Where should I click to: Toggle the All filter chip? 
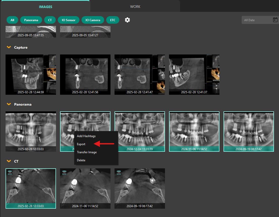tap(12, 20)
